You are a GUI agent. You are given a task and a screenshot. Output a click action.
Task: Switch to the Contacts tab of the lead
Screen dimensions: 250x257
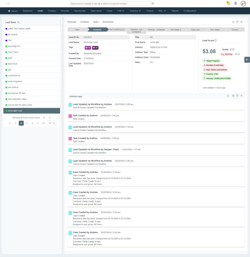click(x=85, y=22)
